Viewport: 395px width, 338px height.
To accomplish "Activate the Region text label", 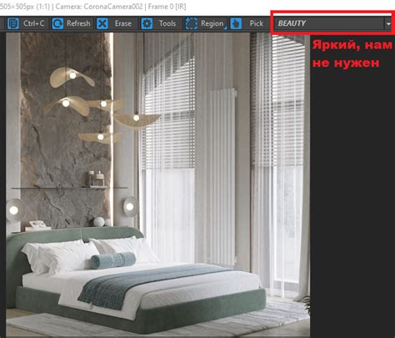I will pos(212,23).
